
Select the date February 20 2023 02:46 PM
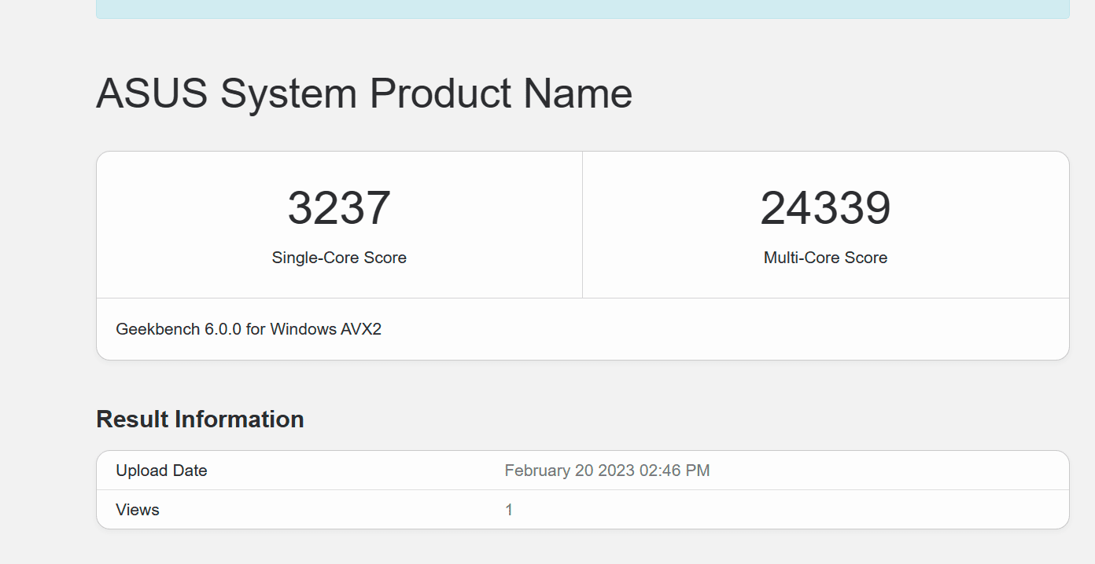607,471
